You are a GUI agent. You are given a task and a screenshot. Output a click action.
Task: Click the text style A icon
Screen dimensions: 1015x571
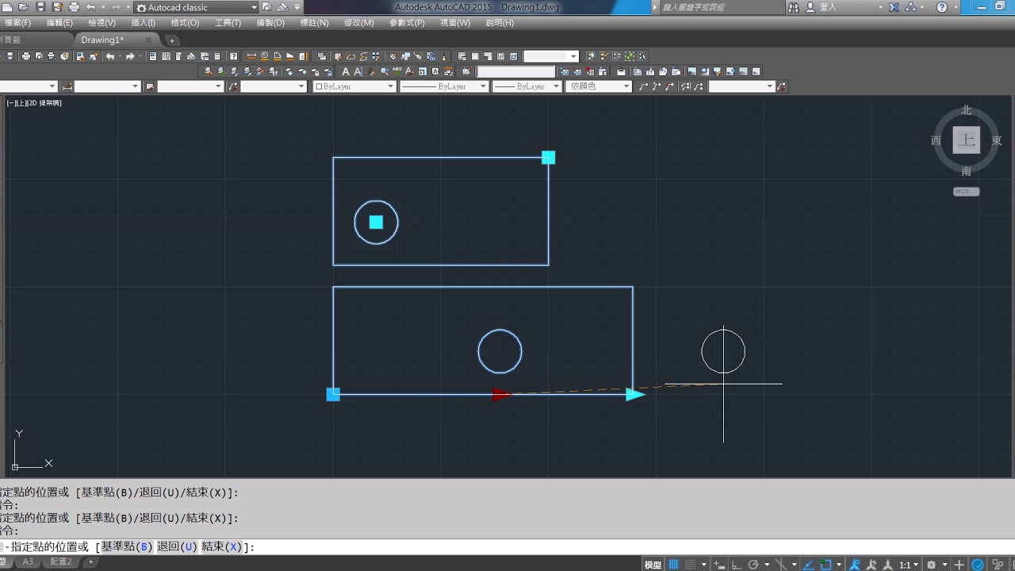point(346,71)
